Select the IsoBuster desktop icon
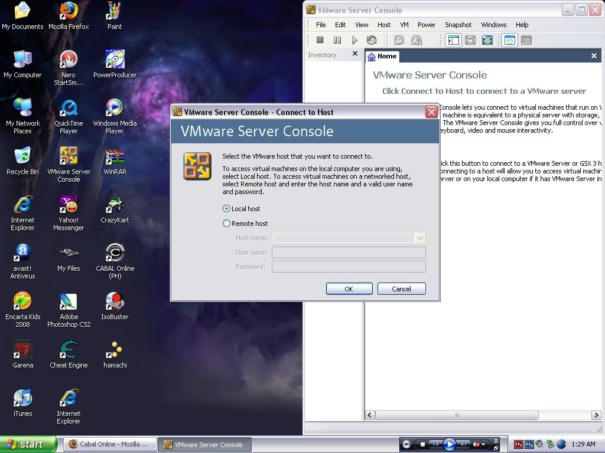The image size is (605, 453). [115, 306]
